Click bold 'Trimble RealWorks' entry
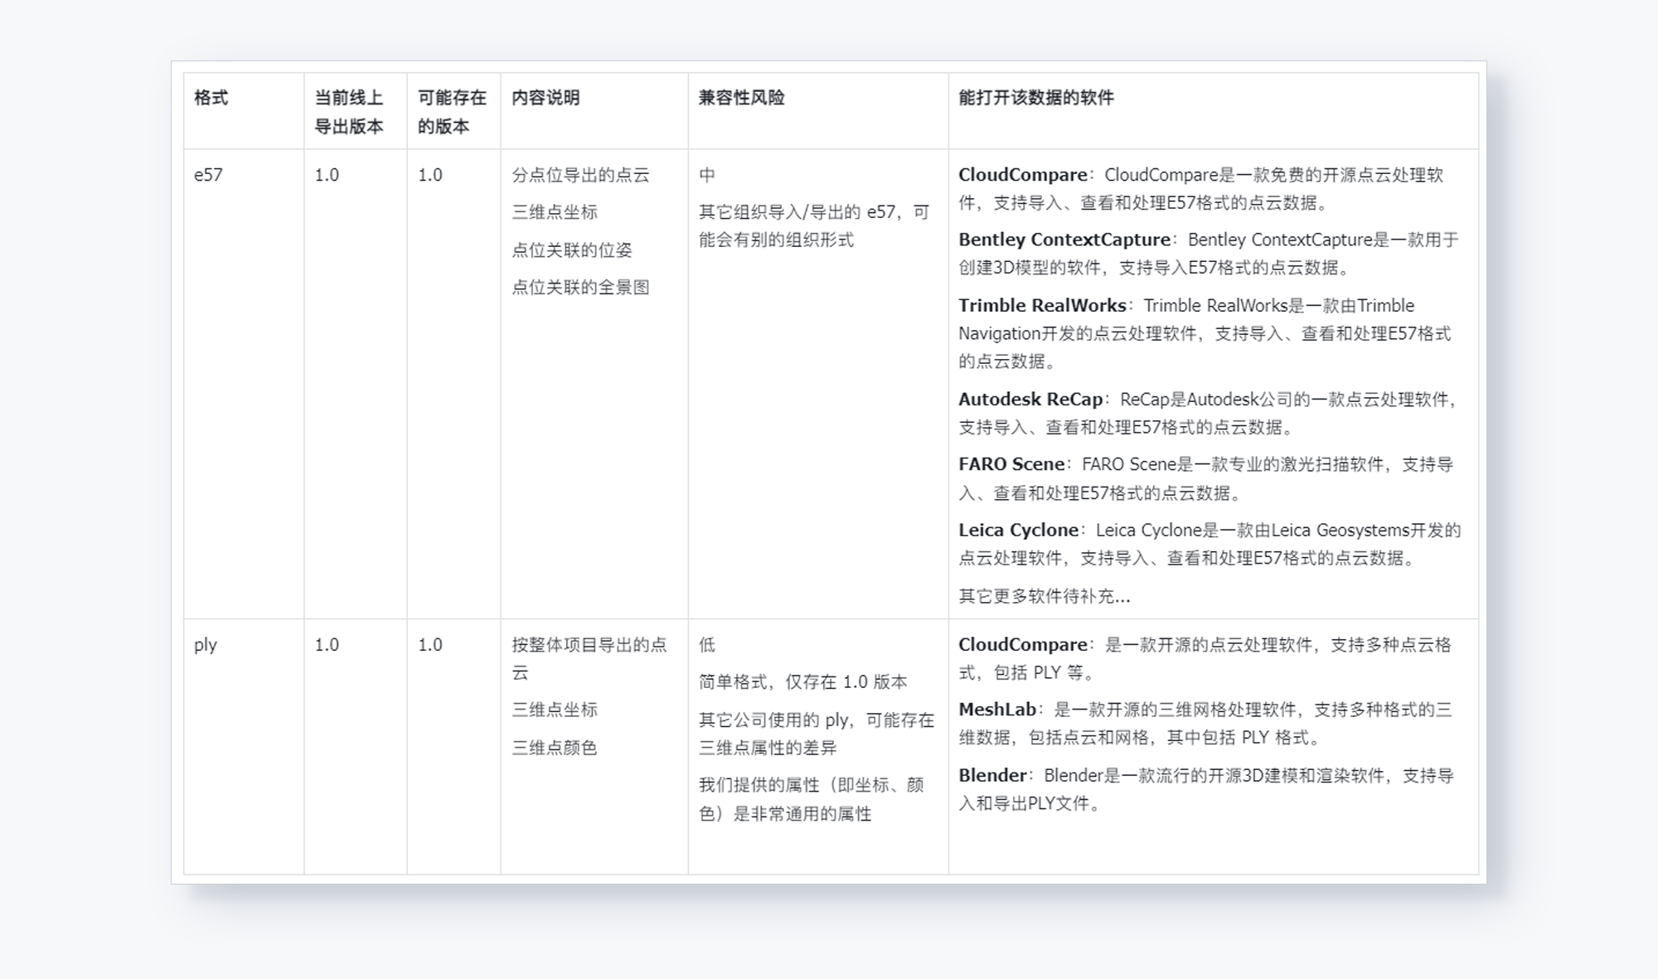Viewport: 1658px width, 979px height. 1042,305
